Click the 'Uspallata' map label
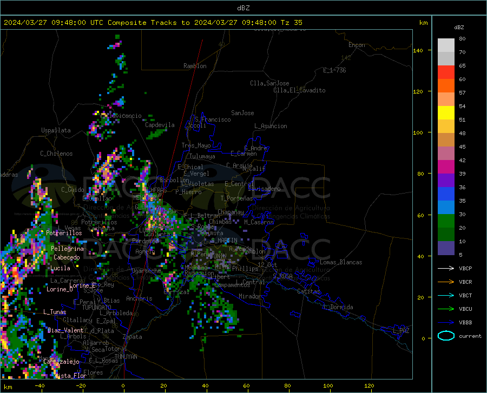Screen dimensions: 487x393 [x=56, y=130]
